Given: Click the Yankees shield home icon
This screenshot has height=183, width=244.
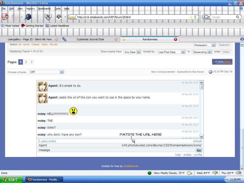Looking at the screenshot, I should pos(48,17).
